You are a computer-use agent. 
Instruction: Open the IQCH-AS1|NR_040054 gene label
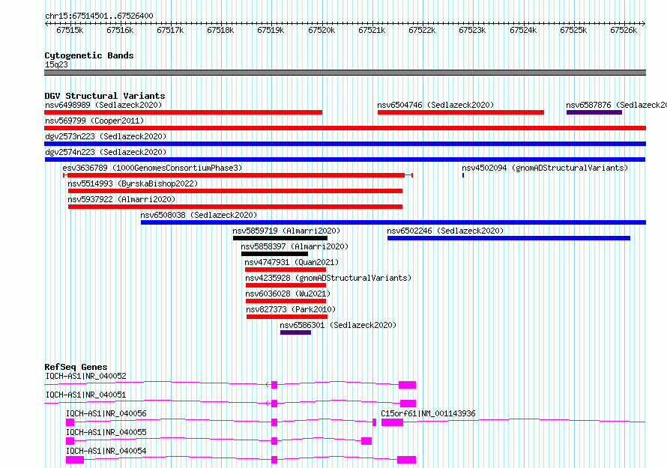pos(106,451)
